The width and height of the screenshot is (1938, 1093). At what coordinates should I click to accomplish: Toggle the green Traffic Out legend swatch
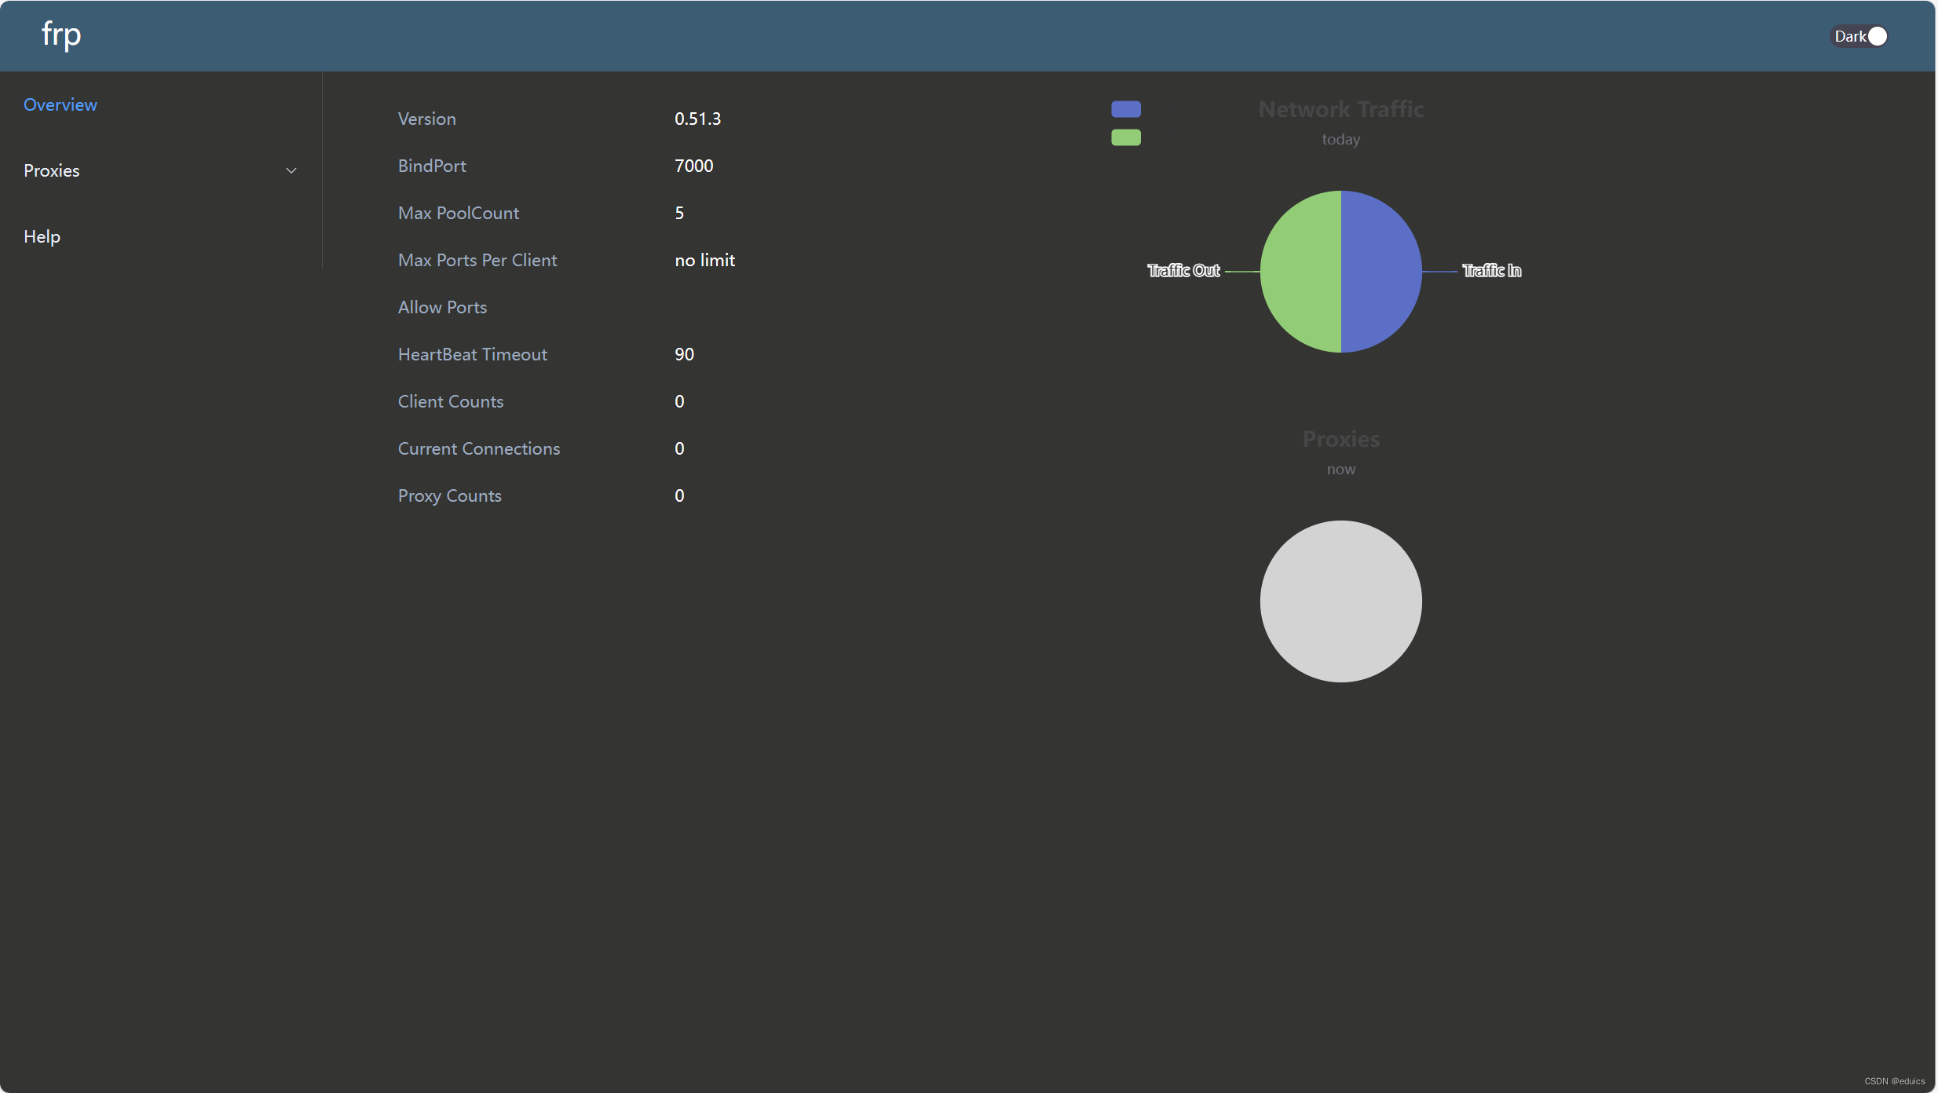click(x=1126, y=137)
